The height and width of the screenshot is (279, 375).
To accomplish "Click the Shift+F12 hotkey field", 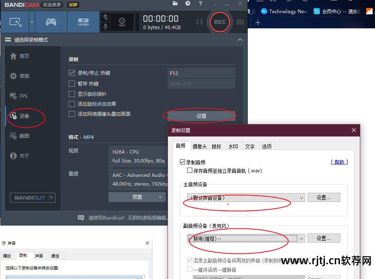I will tap(201, 84).
